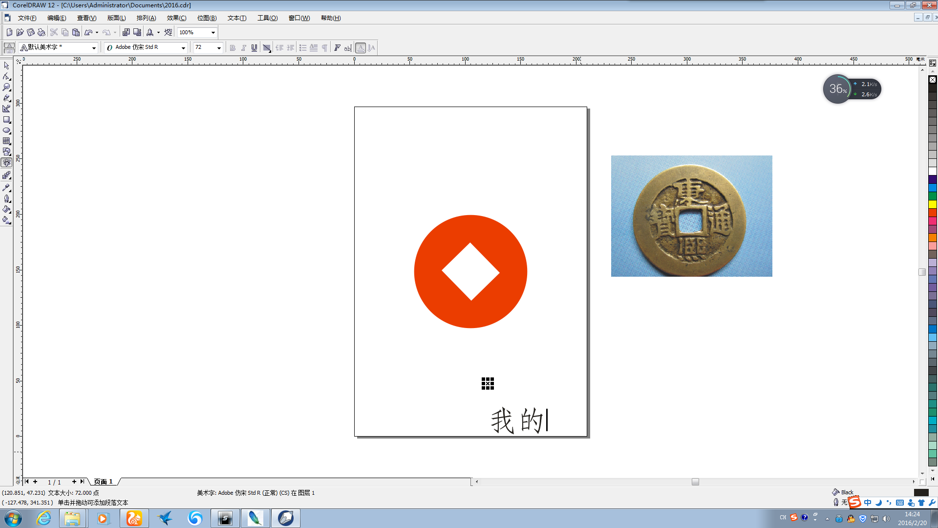Open the 文件 menu
Screen dimensions: 938x528
pyautogui.click(x=27, y=18)
